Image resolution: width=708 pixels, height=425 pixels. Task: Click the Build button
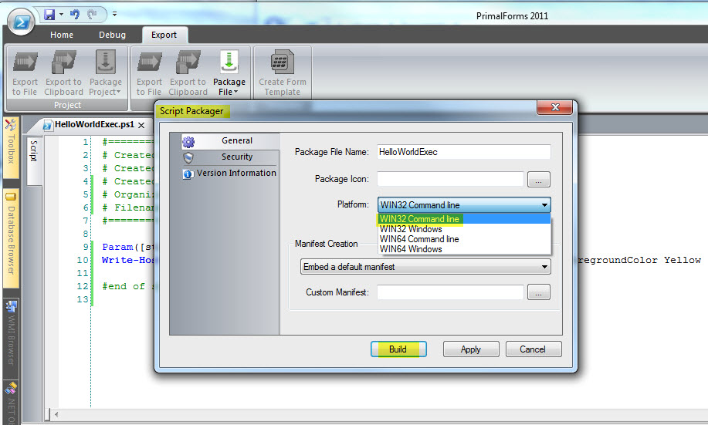pos(398,349)
